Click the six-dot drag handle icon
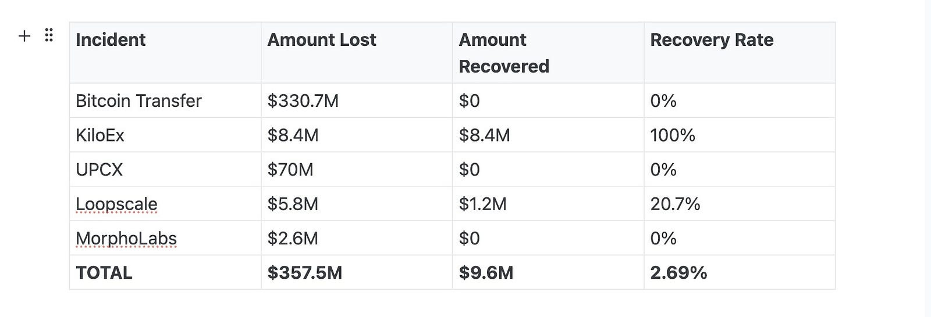Image resolution: width=931 pixels, height=317 pixels. [x=49, y=35]
